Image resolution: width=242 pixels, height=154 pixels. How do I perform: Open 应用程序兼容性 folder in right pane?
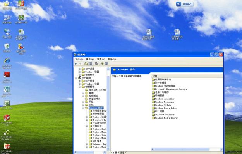tap(161, 79)
